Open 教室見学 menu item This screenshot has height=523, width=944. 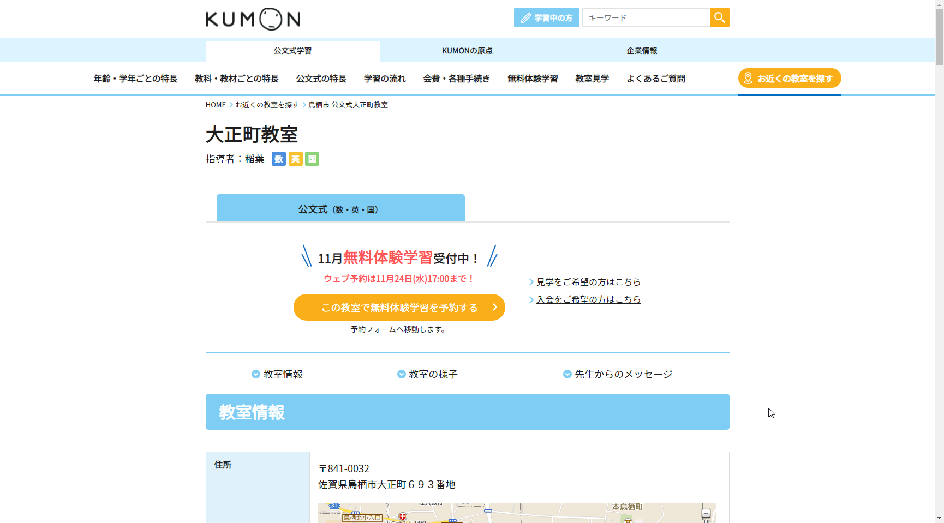(x=592, y=79)
